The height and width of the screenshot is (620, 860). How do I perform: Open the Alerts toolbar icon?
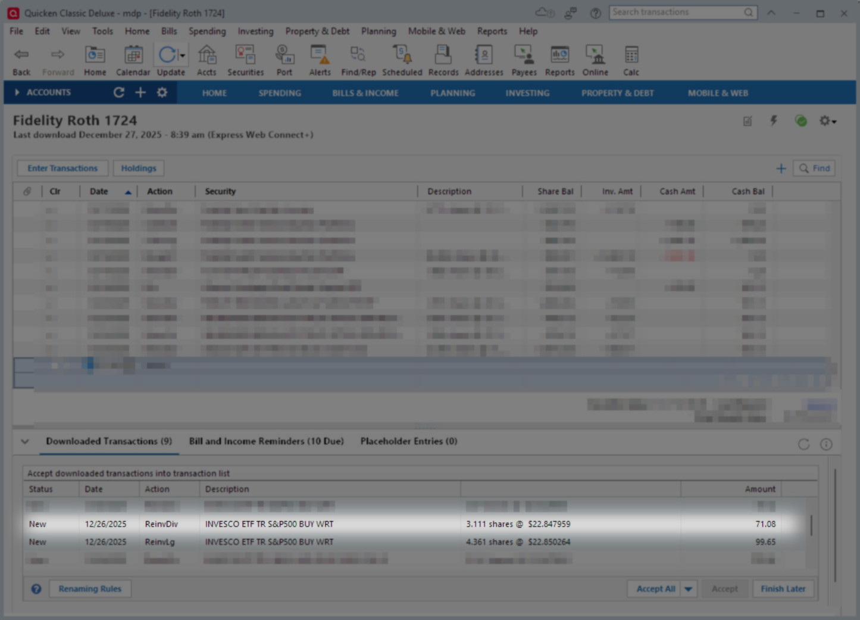click(320, 60)
